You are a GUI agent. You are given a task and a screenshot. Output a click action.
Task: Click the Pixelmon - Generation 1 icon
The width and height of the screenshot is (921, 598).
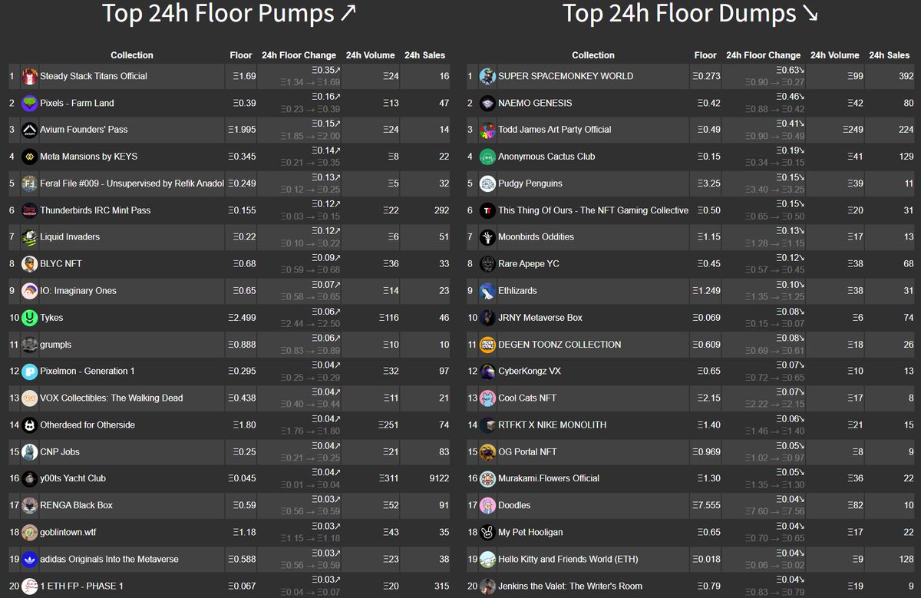[x=29, y=372]
